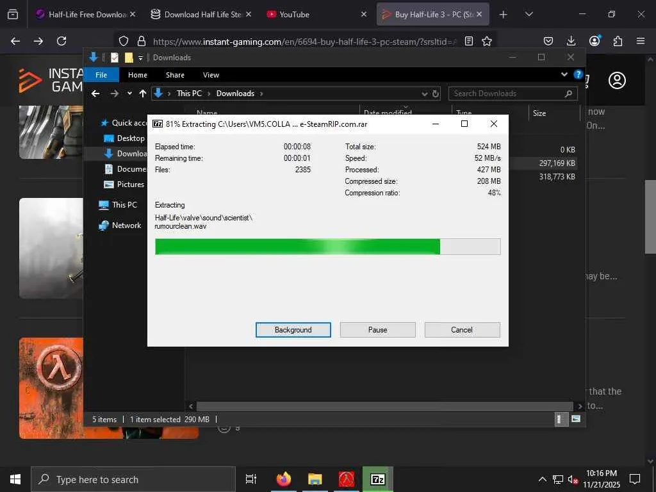Click the Explorer horizontal scrollbar
The image size is (656, 492).
pyautogui.click(x=384, y=406)
